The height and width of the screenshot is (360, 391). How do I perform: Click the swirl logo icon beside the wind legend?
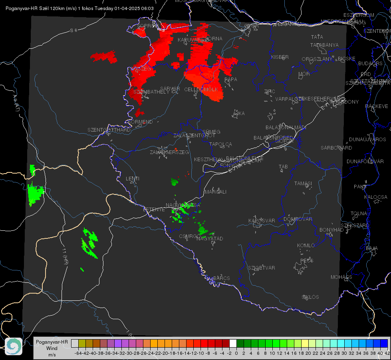click(x=14, y=346)
